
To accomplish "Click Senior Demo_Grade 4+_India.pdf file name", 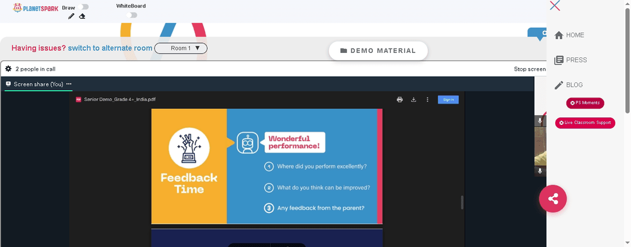I will pyautogui.click(x=119, y=100).
